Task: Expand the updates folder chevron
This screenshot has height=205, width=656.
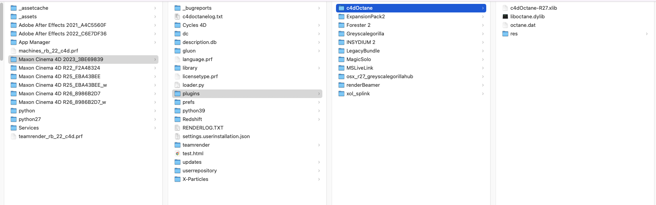Action: (x=319, y=162)
